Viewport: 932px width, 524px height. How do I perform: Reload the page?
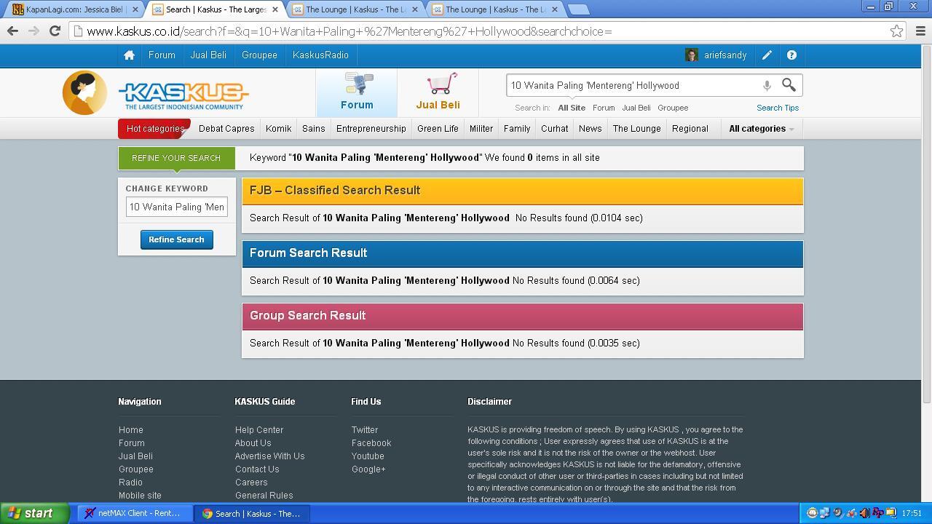click(55, 31)
